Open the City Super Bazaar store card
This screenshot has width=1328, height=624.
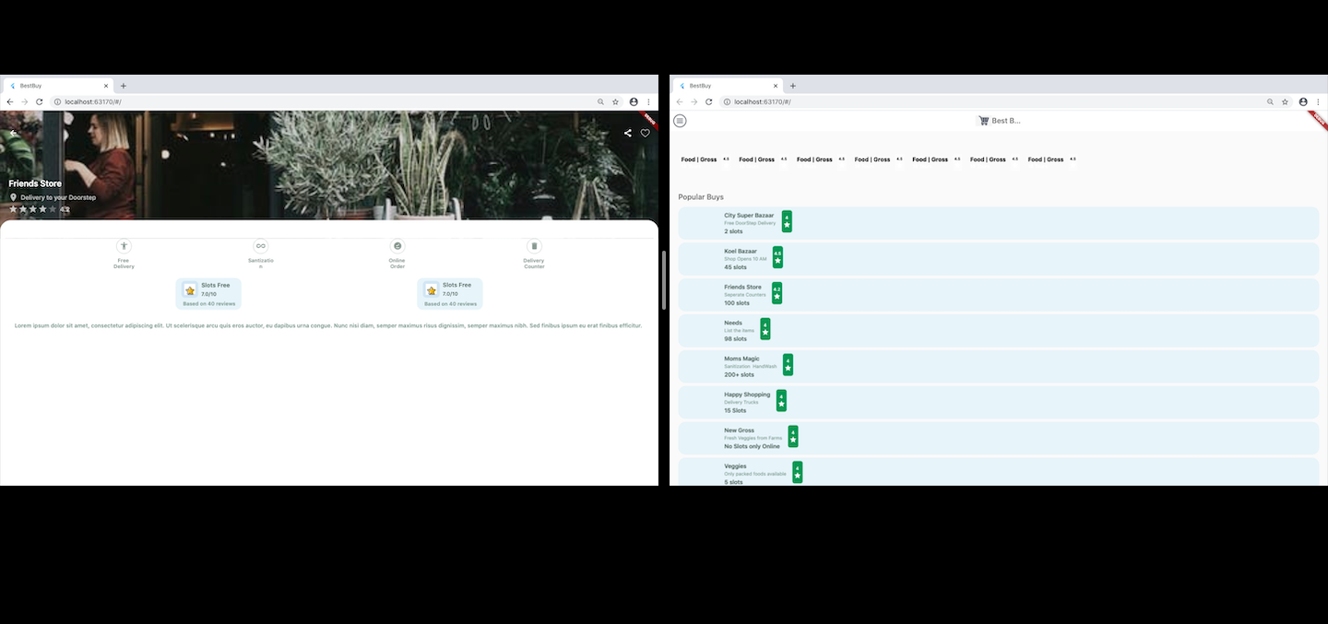pyautogui.click(x=999, y=223)
